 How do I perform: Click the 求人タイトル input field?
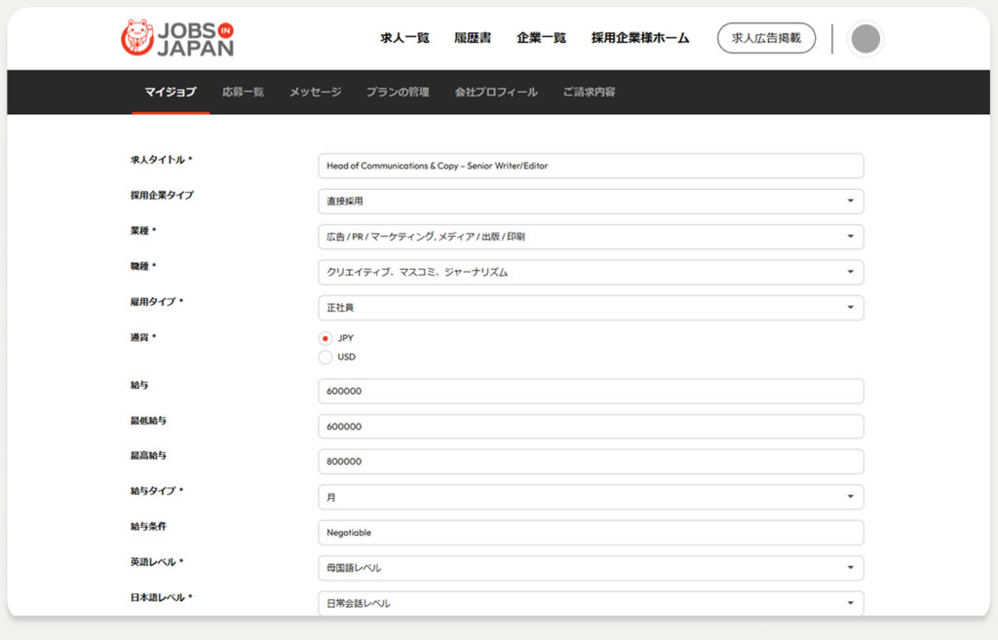click(x=591, y=166)
